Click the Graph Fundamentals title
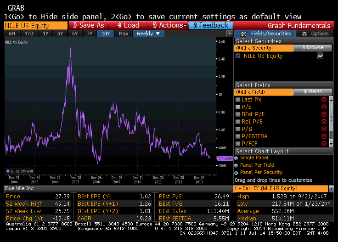 point(299,26)
